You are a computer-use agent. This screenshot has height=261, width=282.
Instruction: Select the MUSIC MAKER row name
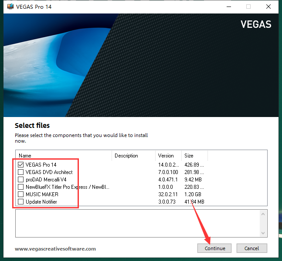click(x=42, y=194)
